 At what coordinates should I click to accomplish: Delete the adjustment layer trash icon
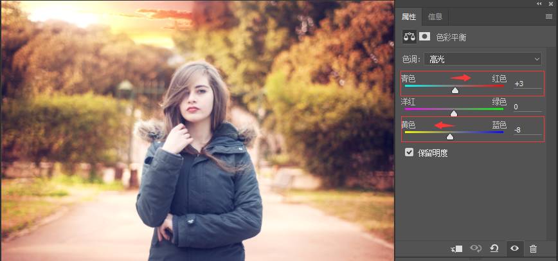(x=533, y=249)
